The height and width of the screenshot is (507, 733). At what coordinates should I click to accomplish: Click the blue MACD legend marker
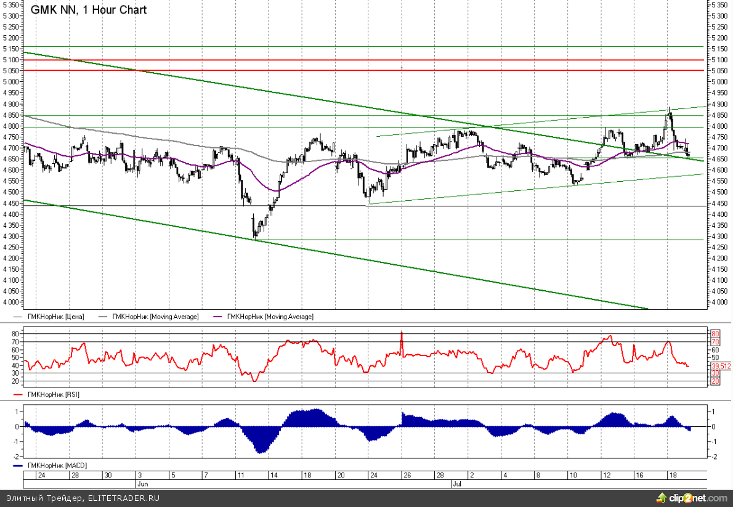pyautogui.click(x=17, y=466)
